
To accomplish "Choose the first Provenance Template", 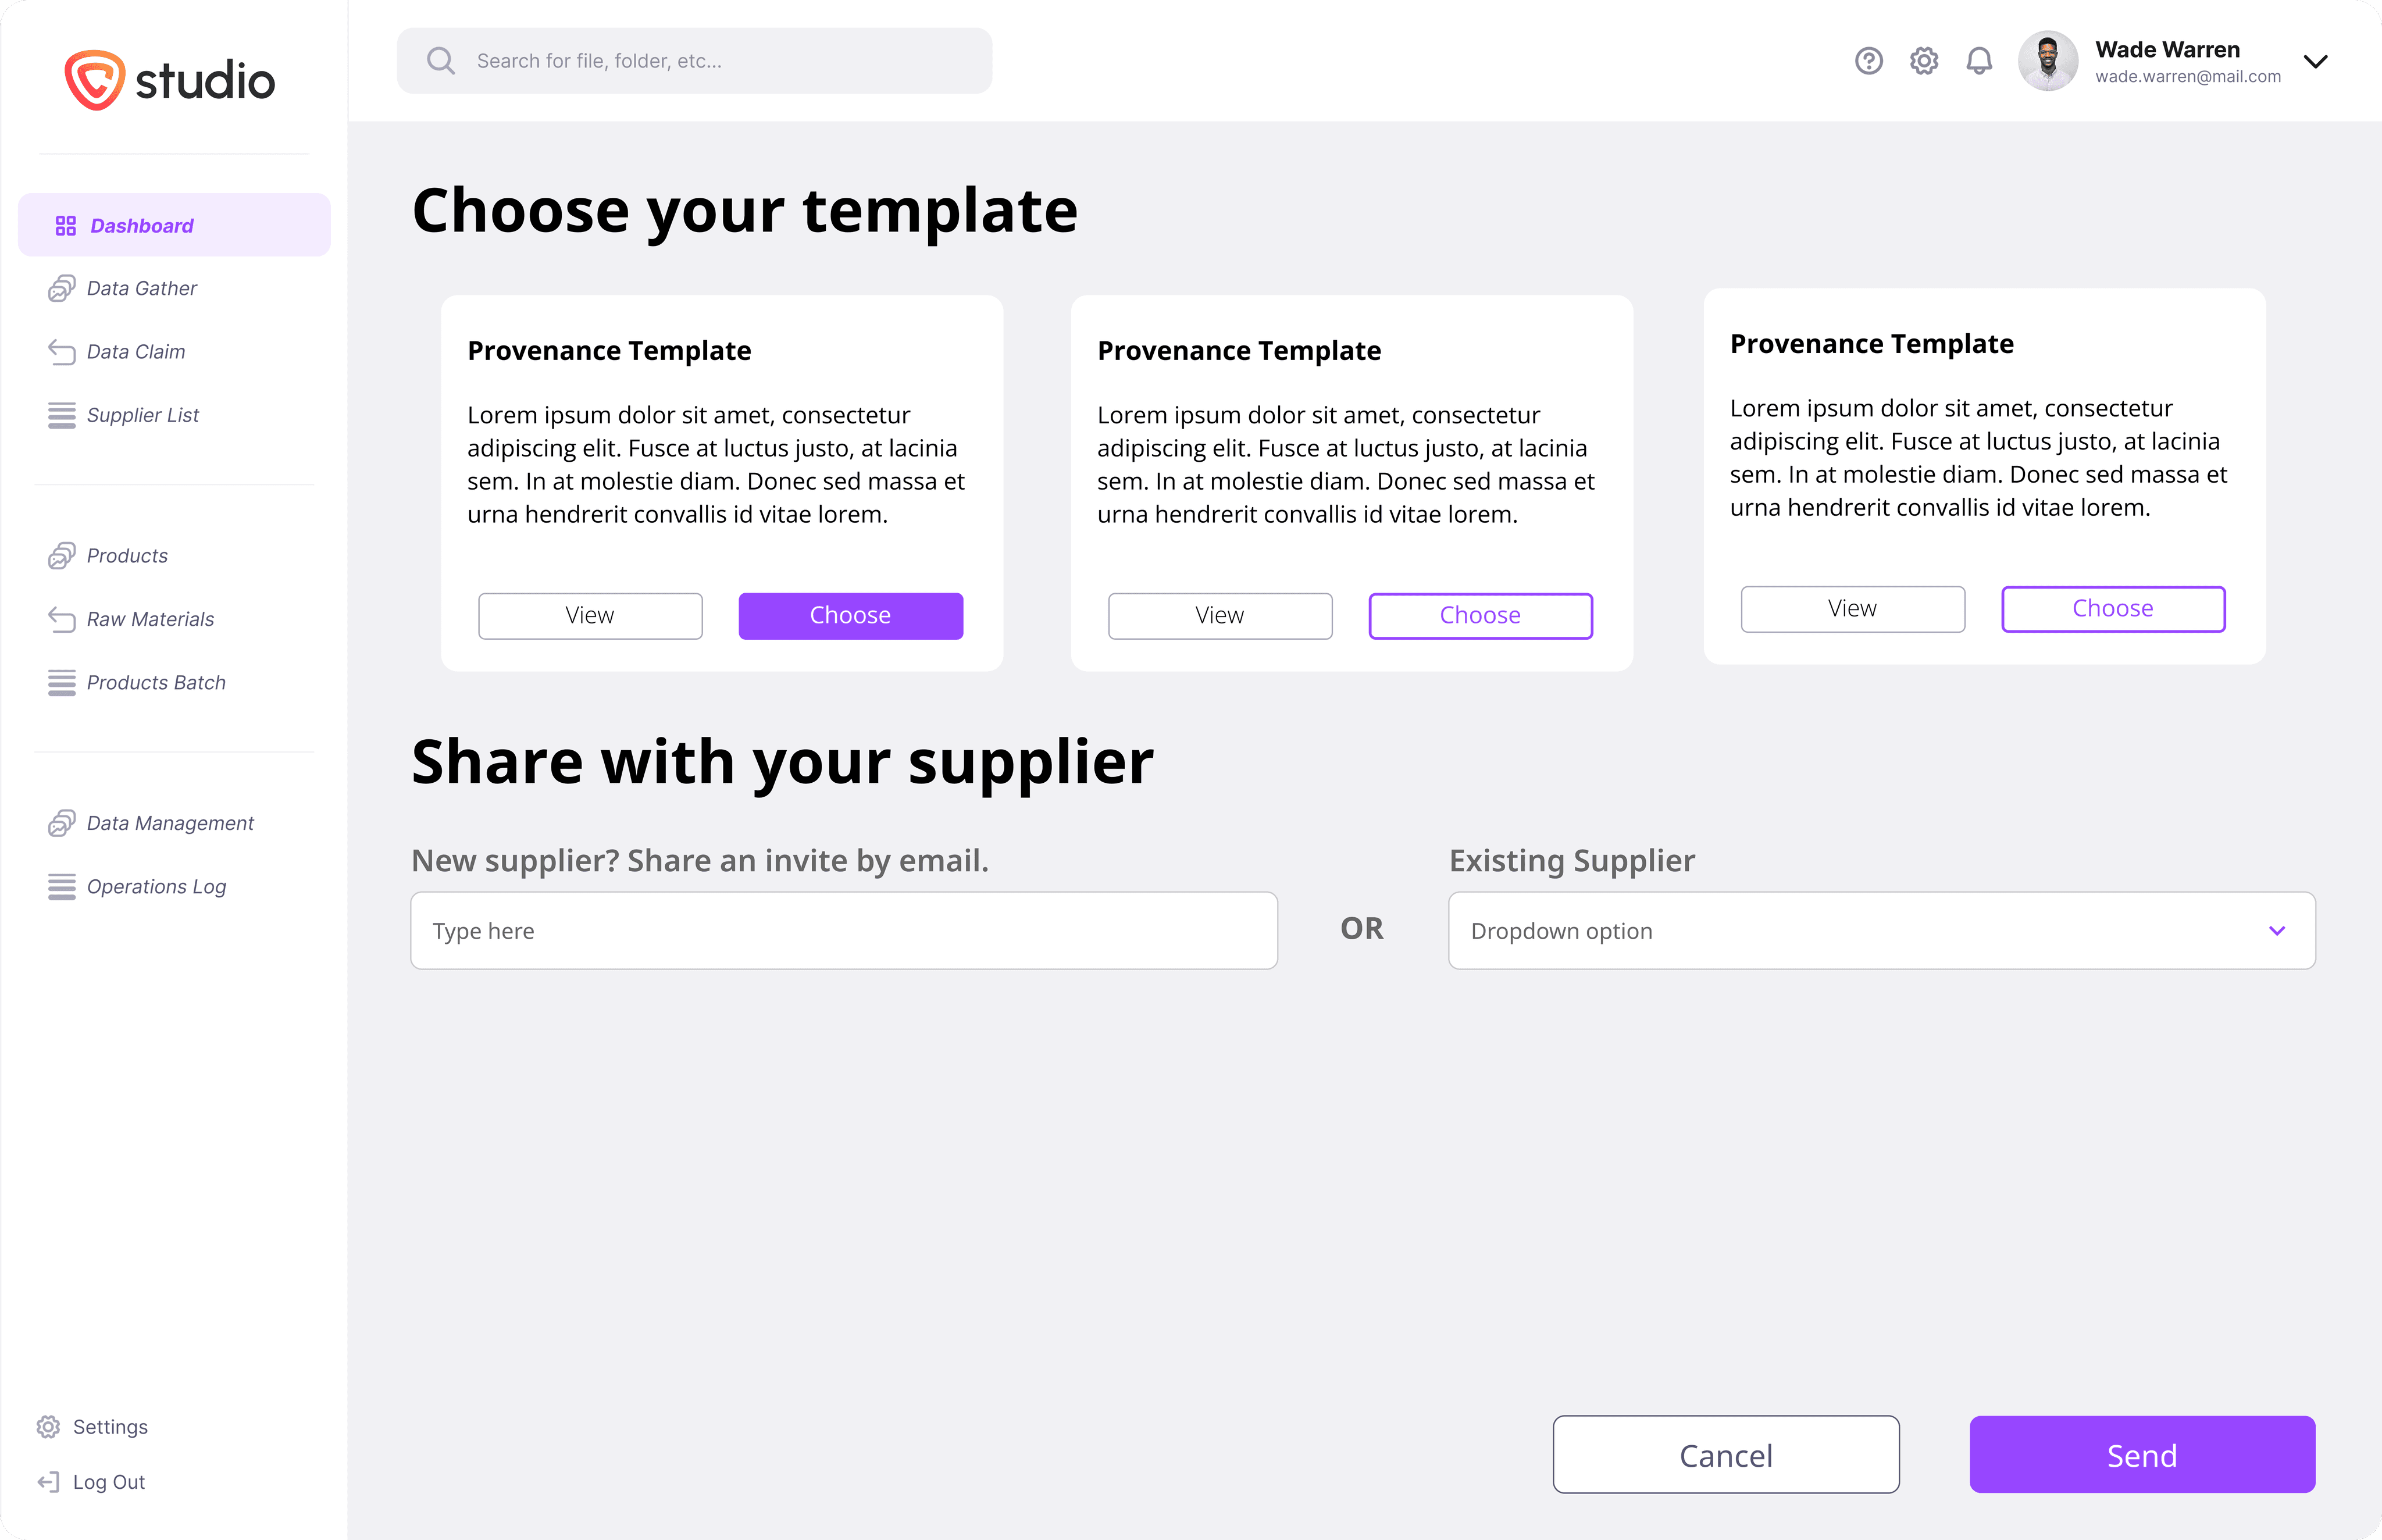I will (850, 615).
